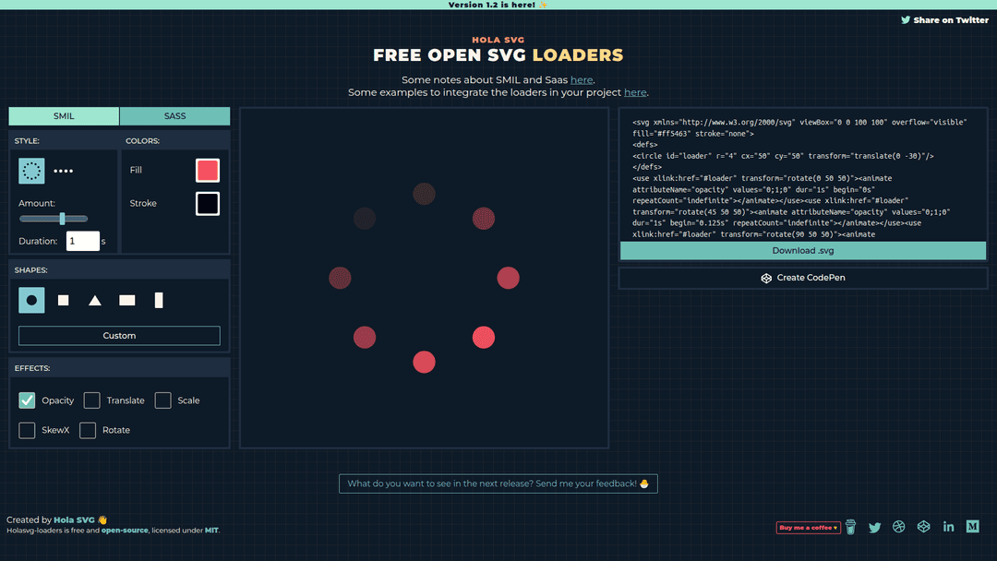Choose the circle shape
The image size is (997, 561).
(x=31, y=300)
